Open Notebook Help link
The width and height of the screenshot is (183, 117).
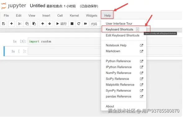point(124,45)
